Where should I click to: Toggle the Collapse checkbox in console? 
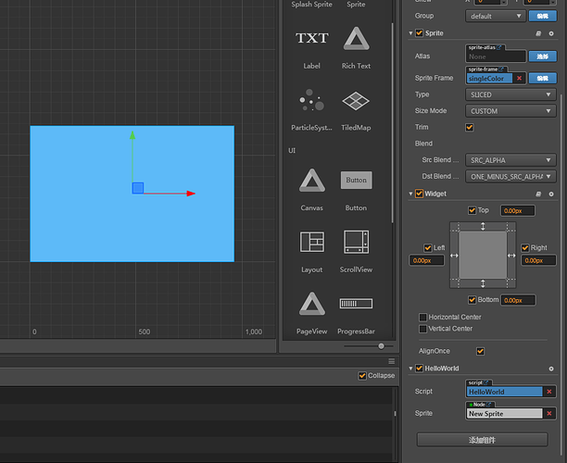[x=362, y=375]
